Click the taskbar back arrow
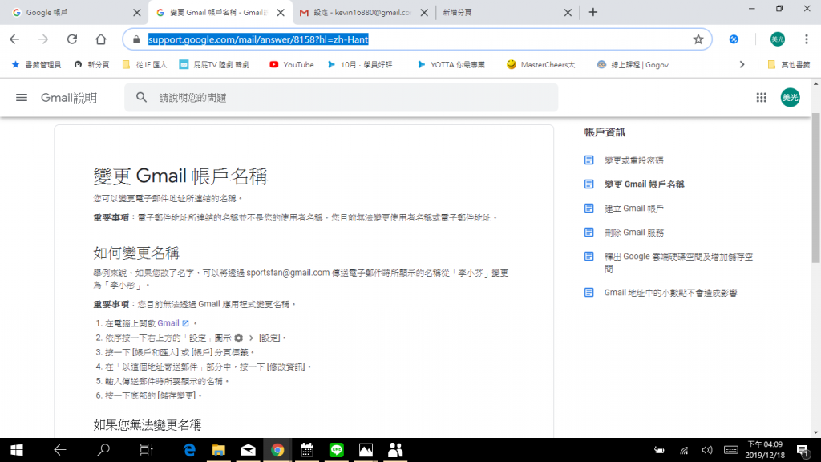Image resolution: width=821 pixels, height=462 pixels. tap(59, 450)
